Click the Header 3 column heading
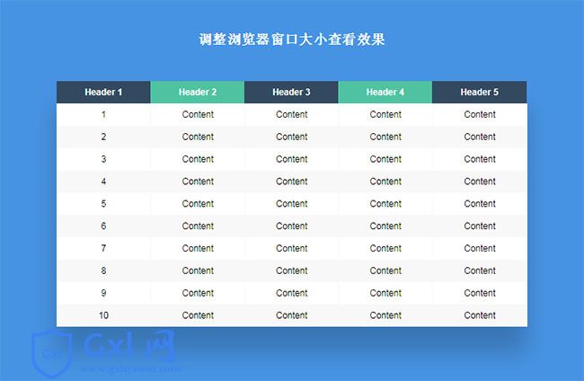The height and width of the screenshot is (381, 584). [x=291, y=92]
